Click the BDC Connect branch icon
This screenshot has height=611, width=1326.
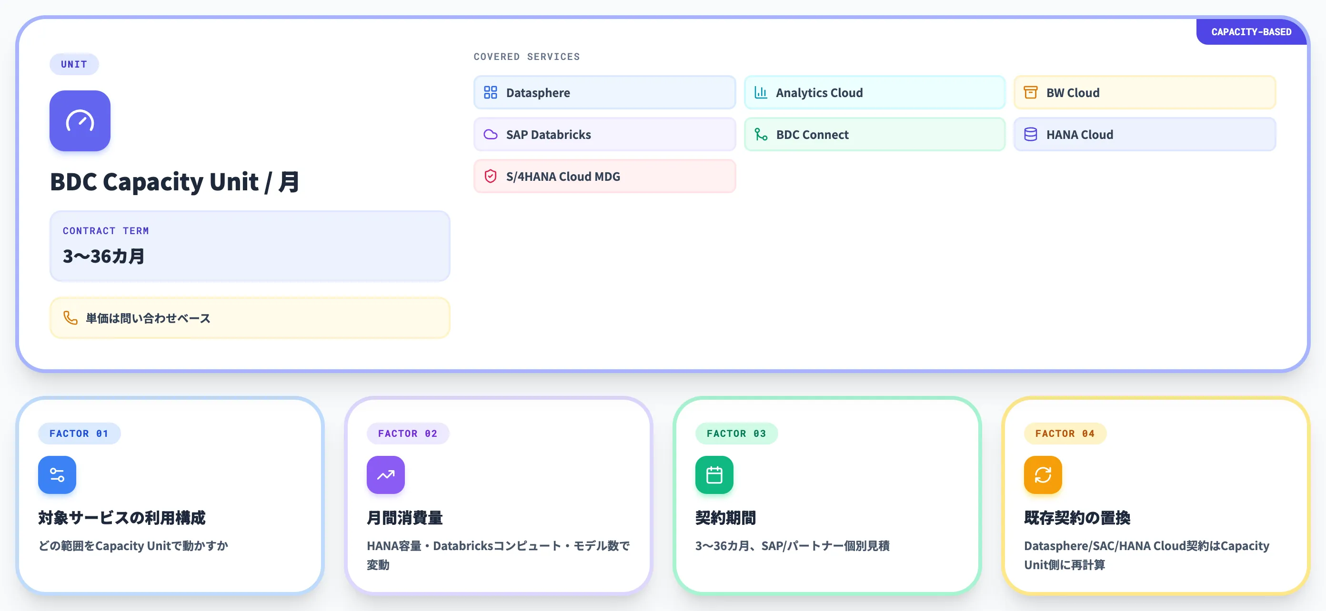760,134
